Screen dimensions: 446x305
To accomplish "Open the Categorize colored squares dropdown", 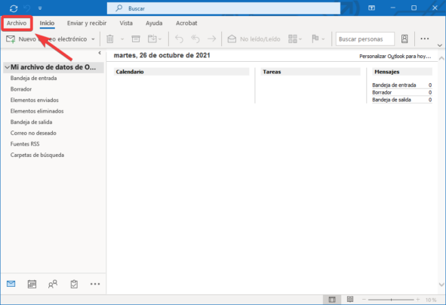I will click(x=294, y=39).
